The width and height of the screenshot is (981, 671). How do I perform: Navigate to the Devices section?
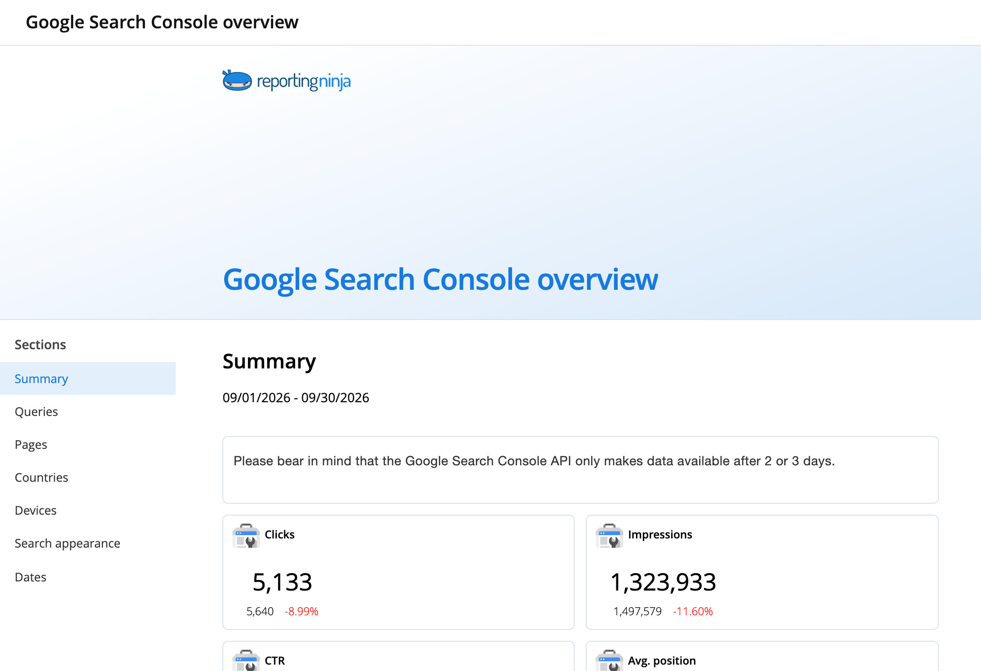pyautogui.click(x=88, y=510)
